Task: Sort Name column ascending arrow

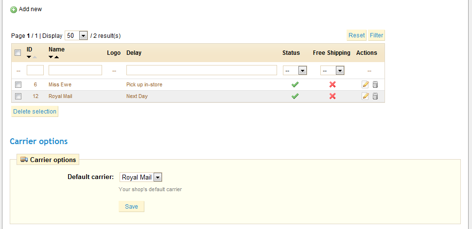Action: (x=56, y=57)
